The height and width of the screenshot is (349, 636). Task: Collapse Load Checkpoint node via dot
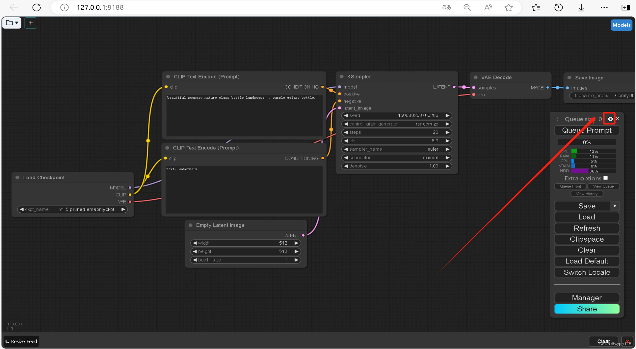coord(18,177)
